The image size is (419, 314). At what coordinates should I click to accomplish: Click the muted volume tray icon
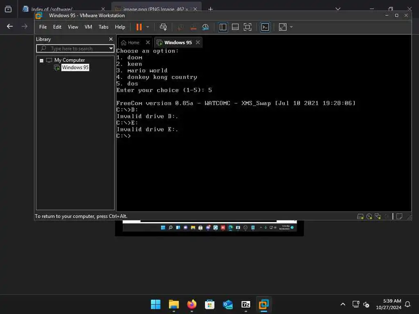[366, 304]
